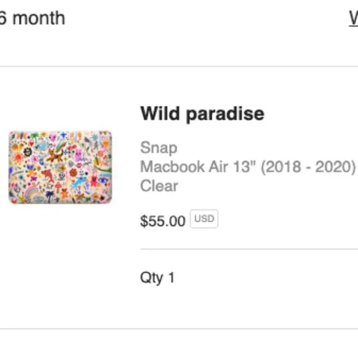The width and height of the screenshot is (358, 358).
Task: Click the pink cat doodle on case image
Action: tap(78, 156)
